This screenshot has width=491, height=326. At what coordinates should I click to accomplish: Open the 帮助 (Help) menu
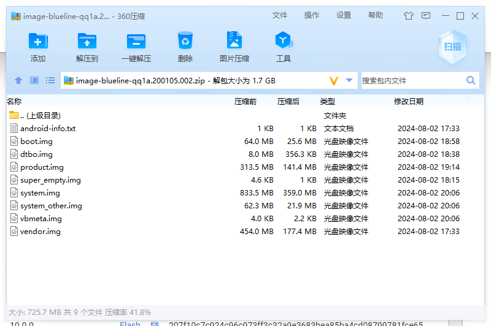pyautogui.click(x=376, y=15)
